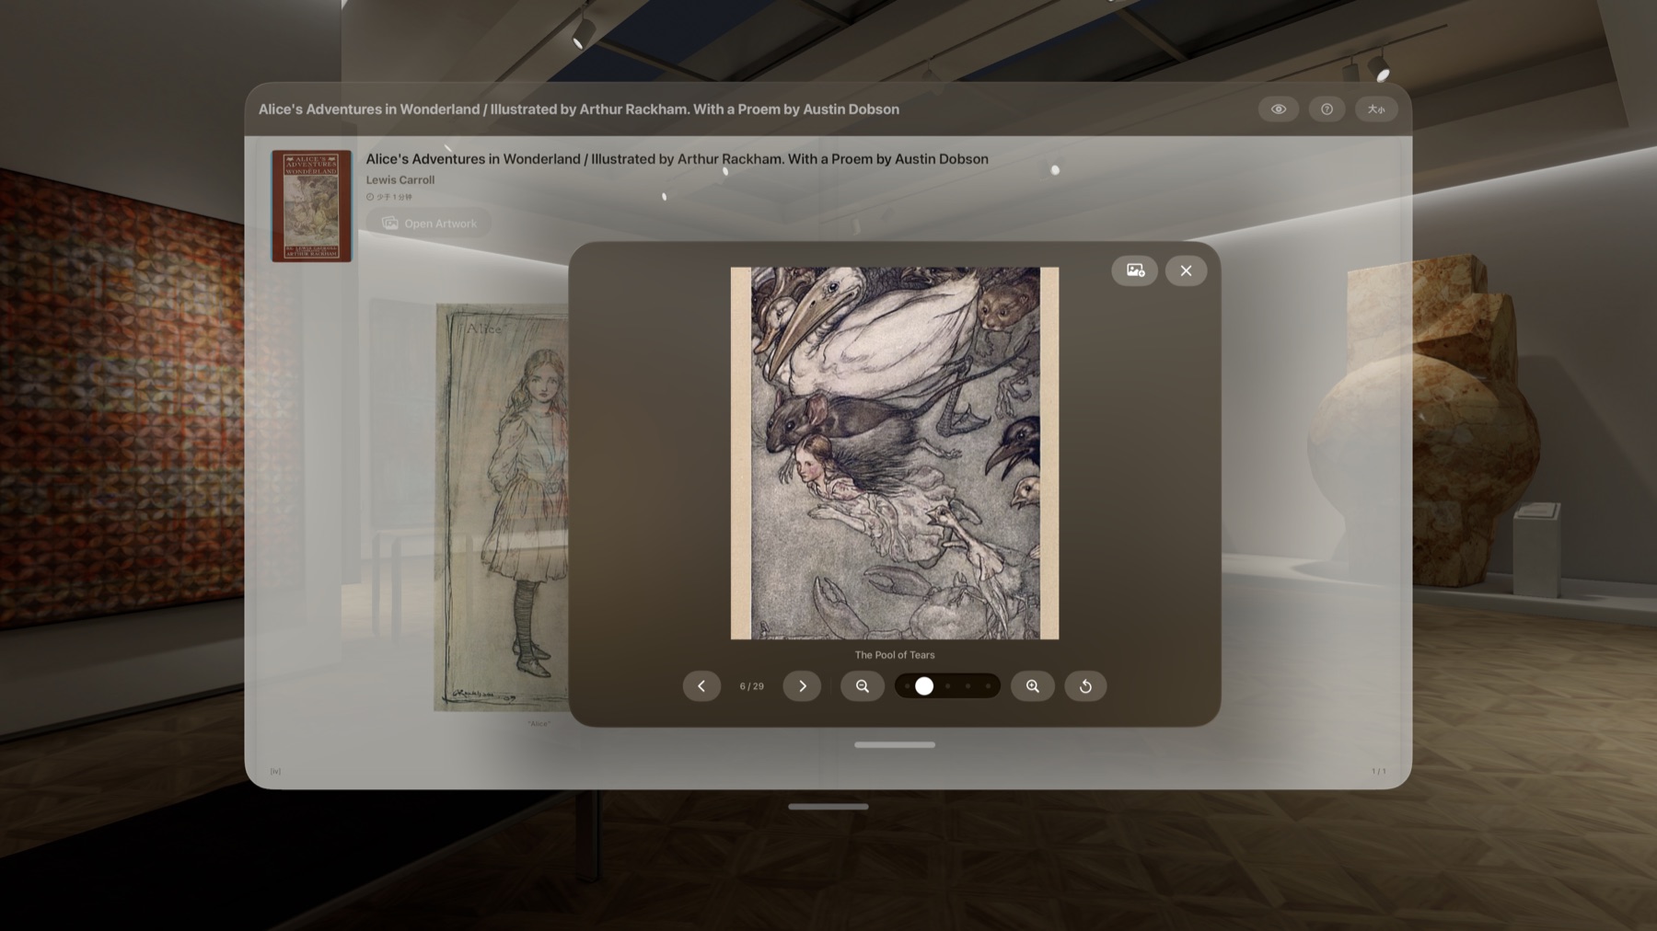Adjust the zoom level slider knob
Image resolution: width=1657 pixels, height=931 pixels.
click(924, 686)
